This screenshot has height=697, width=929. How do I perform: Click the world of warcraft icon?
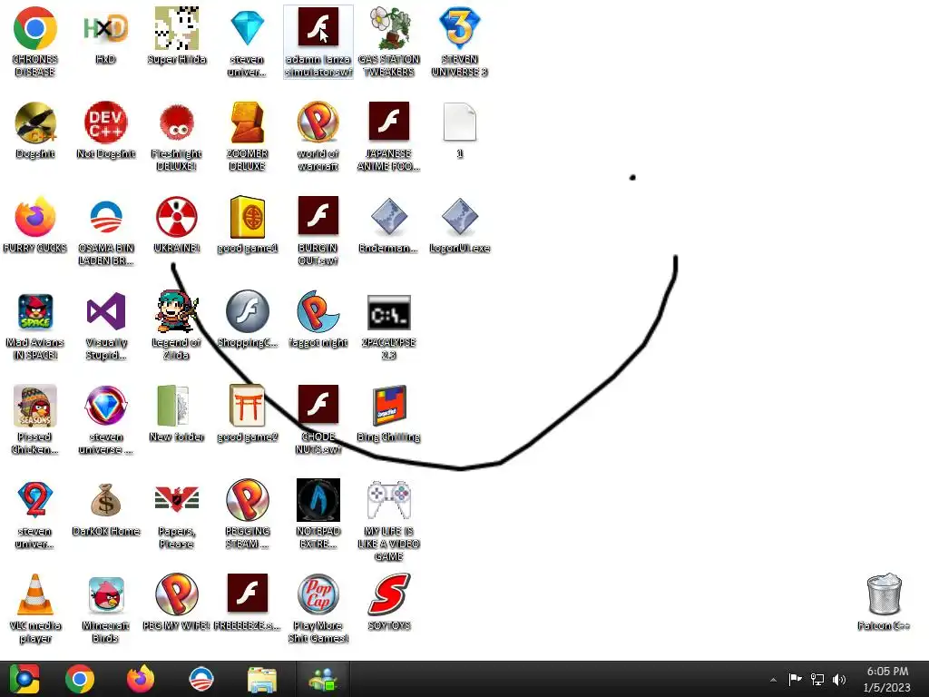[x=318, y=123]
